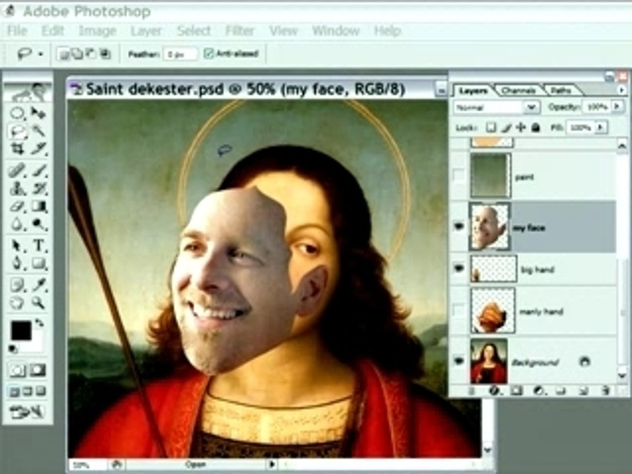
Task: Add a layer mask
Action: [517, 390]
